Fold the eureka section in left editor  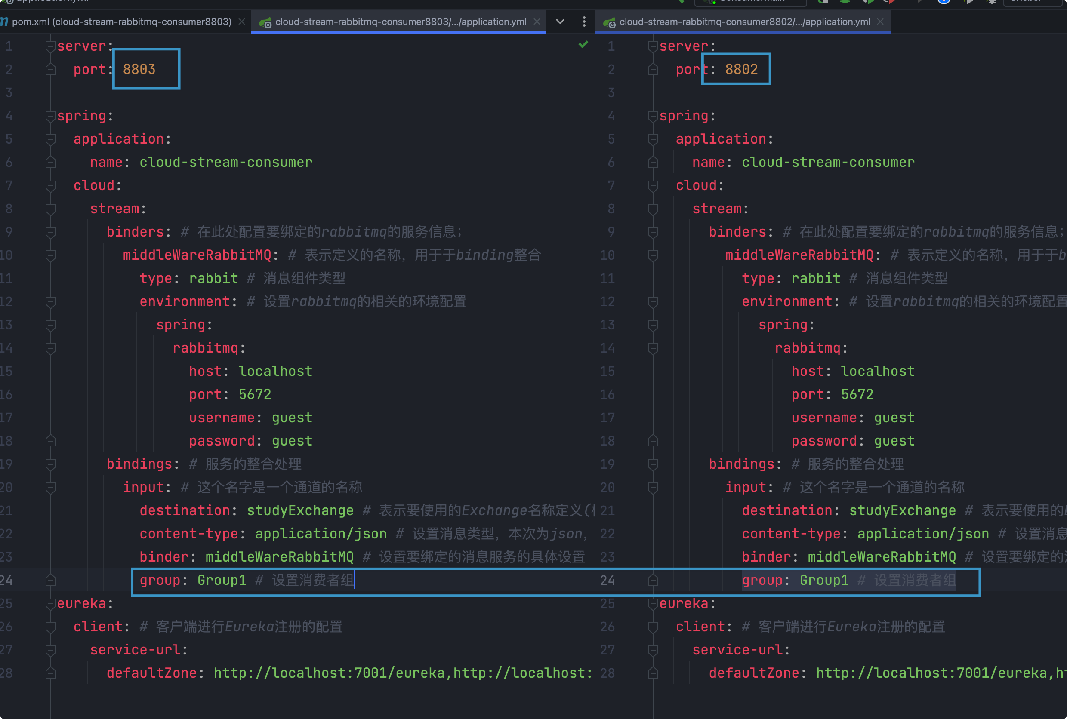click(x=50, y=603)
